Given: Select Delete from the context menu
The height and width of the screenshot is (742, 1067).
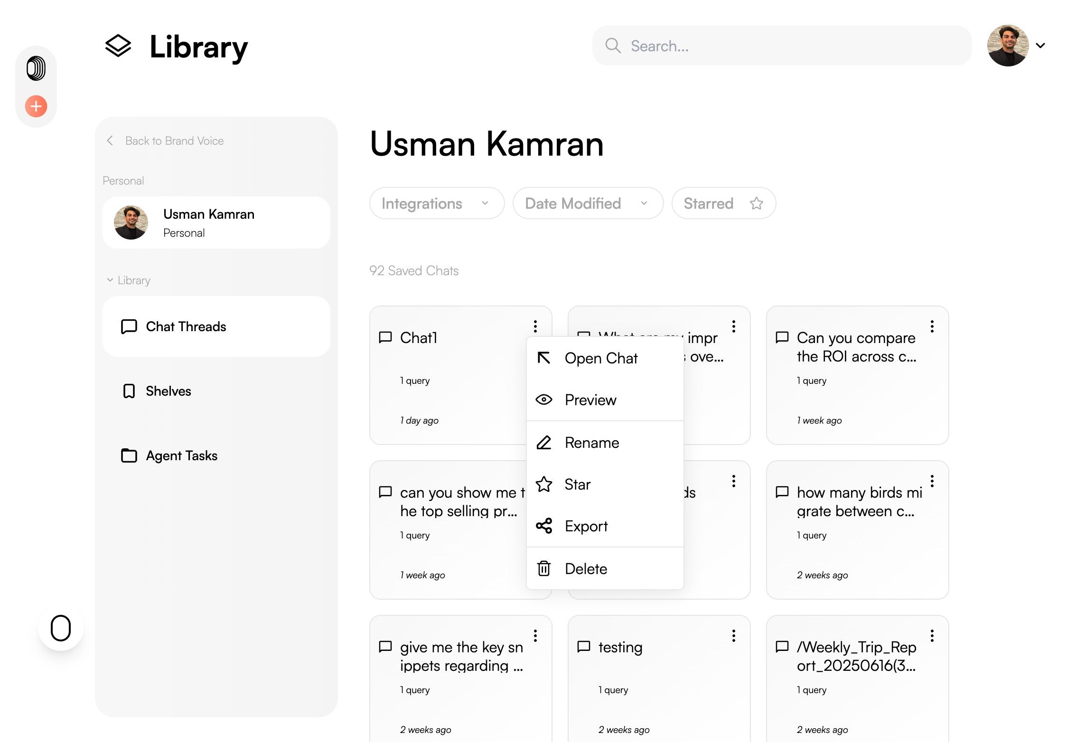Looking at the screenshot, I should coord(586,569).
